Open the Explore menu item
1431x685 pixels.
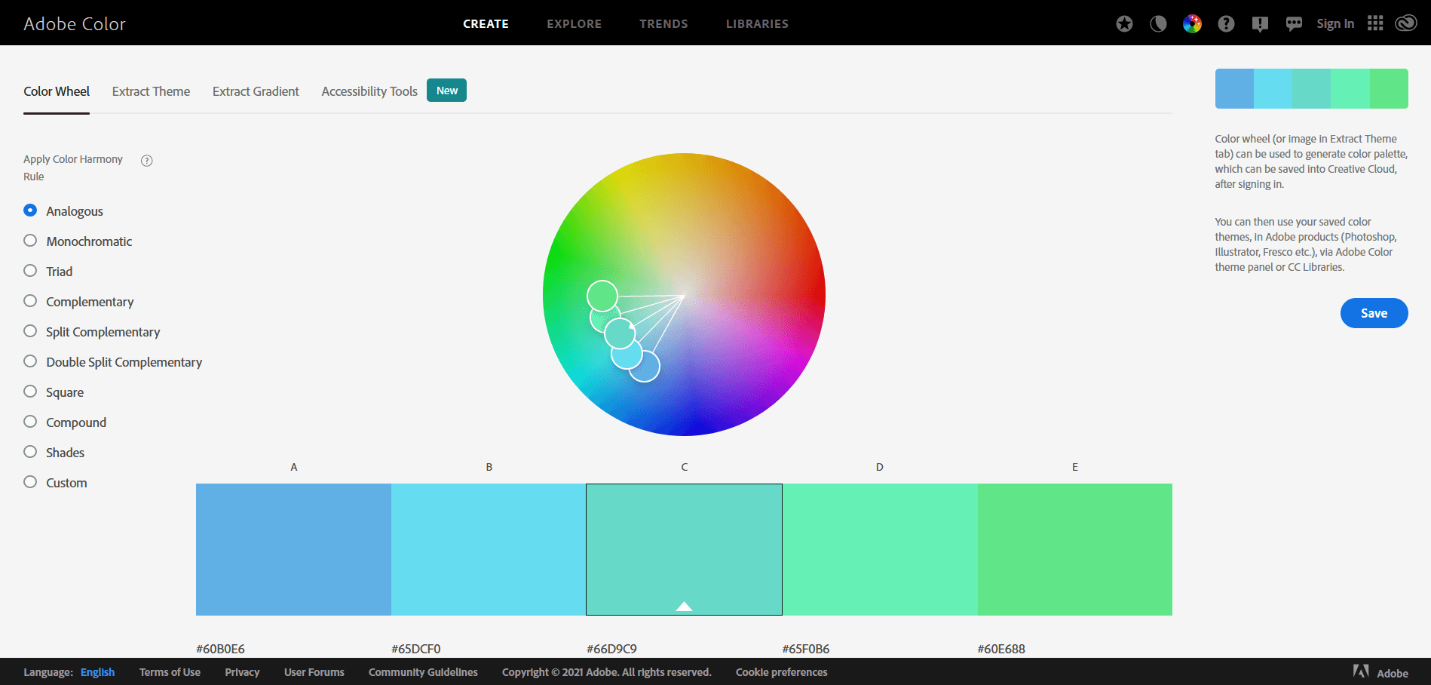(x=574, y=24)
